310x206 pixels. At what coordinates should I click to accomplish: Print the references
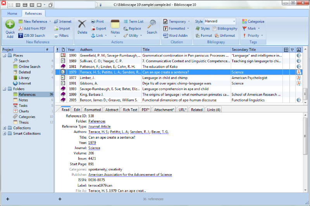pyautogui.click(x=98, y=21)
